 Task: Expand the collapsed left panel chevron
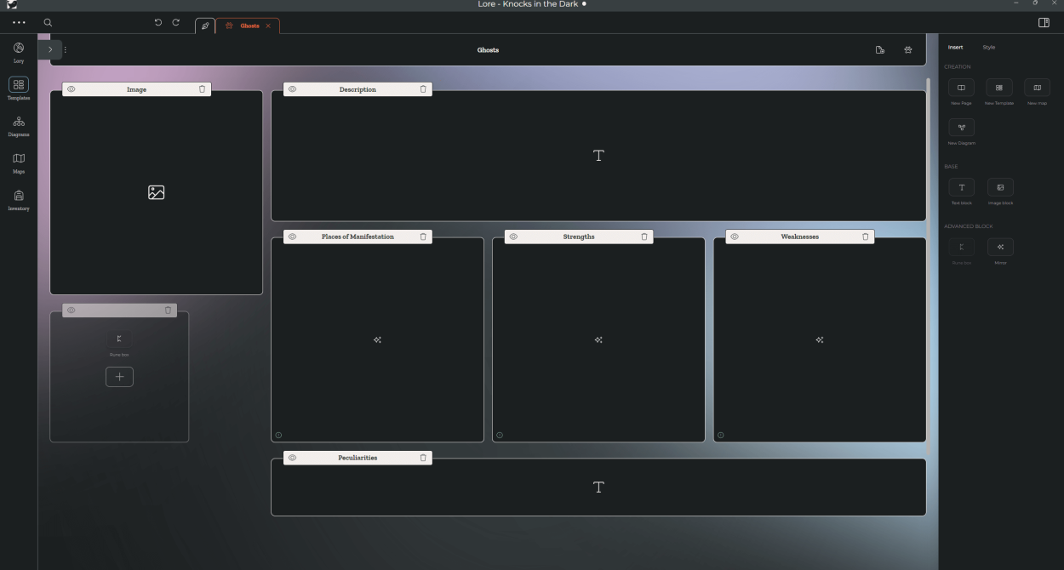click(50, 50)
